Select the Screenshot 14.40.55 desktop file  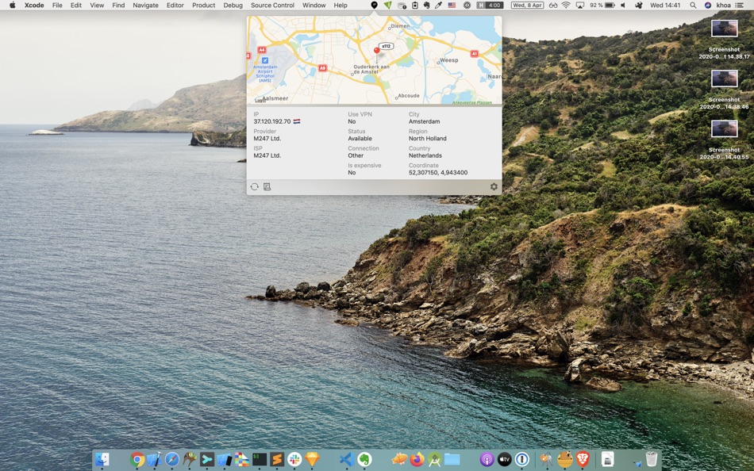point(724,140)
